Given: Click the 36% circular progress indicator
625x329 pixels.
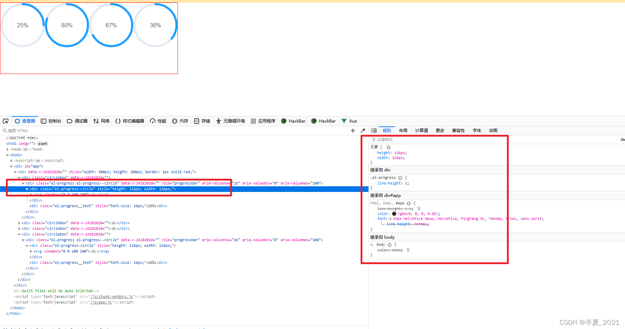Looking at the screenshot, I should coord(156,25).
